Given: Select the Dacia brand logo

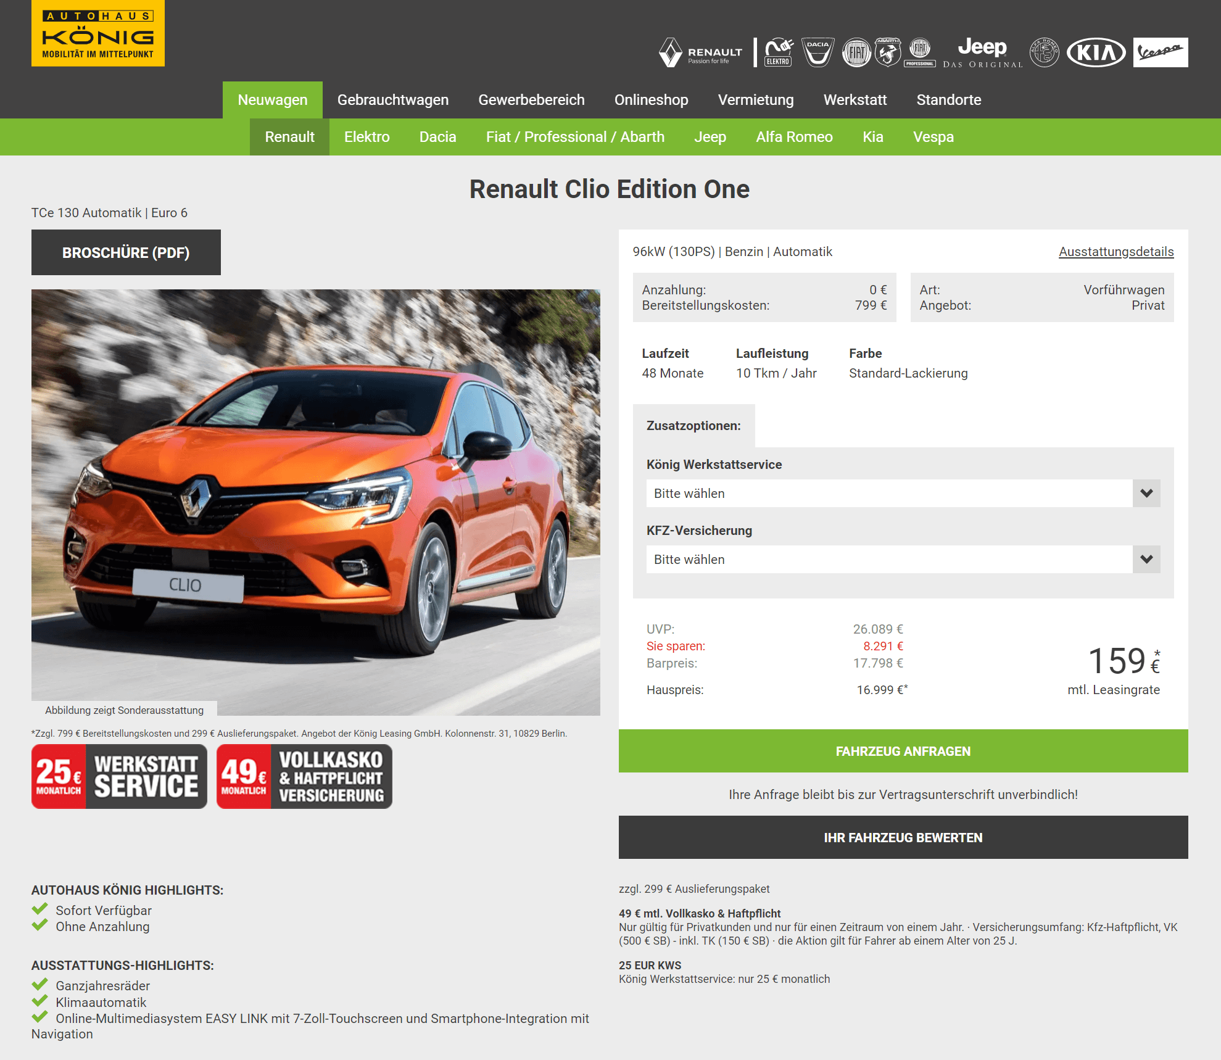Looking at the screenshot, I should [x=817, y=52].
